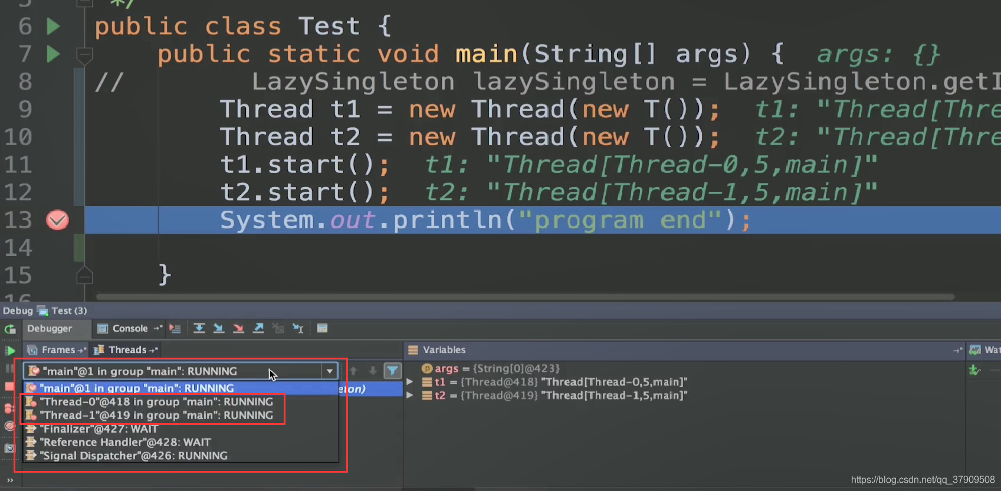This screenshot has height=491, width=1001.
Task: Click on t2.start() code on line 12
Action: 304,192
